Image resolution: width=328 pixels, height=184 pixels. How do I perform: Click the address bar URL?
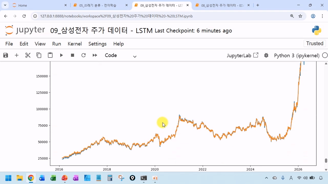116,16
